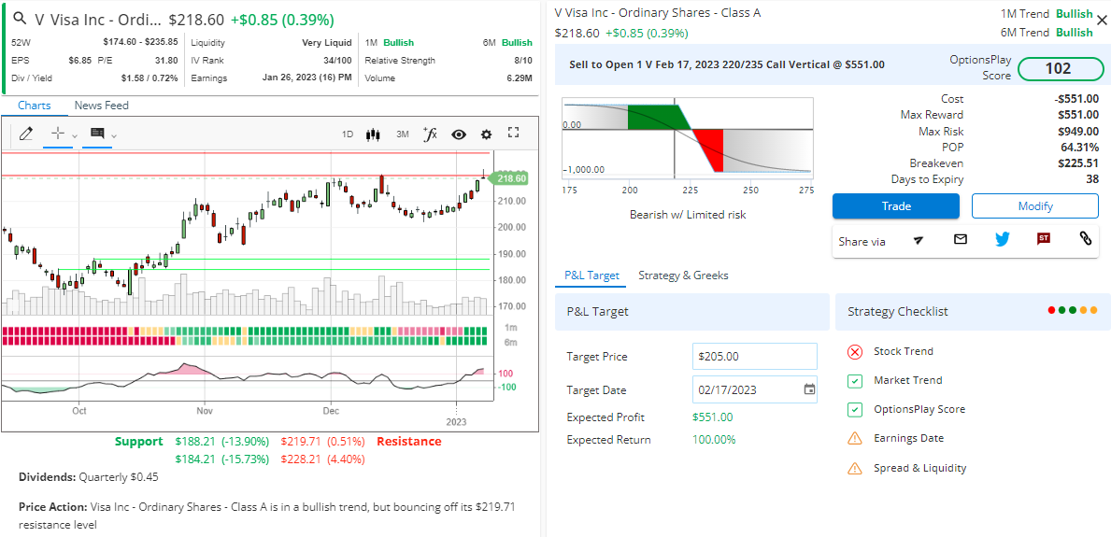The image size is (1111, 537).
Task: Share the trade on Twitter
Action: click(1001, 239)
